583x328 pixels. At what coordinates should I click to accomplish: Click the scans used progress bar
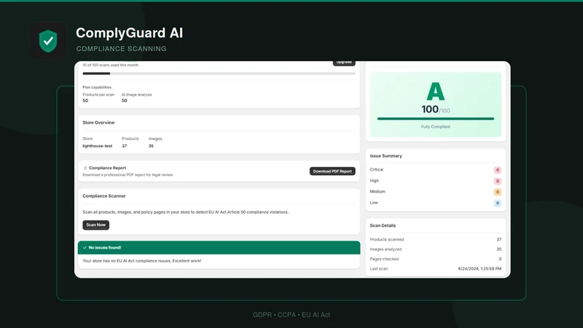(x=219, y=74)
